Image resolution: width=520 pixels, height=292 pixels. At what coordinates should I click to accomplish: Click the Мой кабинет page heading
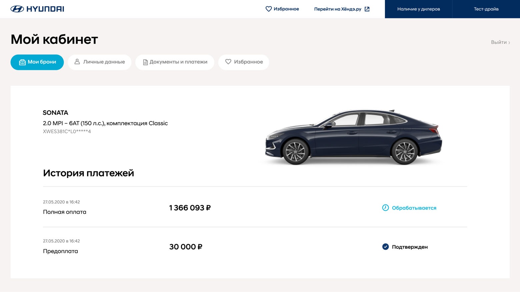(54, 39)
